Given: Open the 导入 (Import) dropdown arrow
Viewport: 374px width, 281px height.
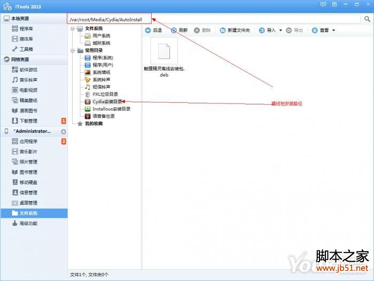Looking at the screenshot, I should click(x=281, y=31).
